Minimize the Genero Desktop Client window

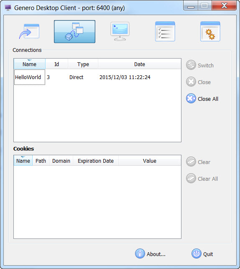pyautogui.click(x=191, y=6)
